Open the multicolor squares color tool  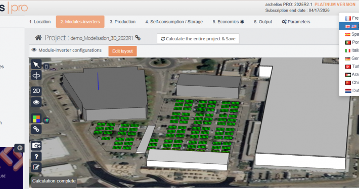tap(36, 119)
